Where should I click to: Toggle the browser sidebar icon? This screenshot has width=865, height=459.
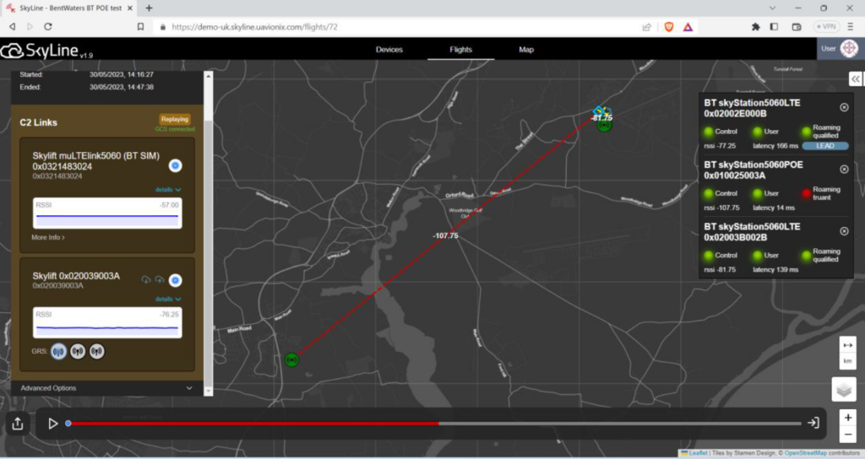(x=774, y=26)
